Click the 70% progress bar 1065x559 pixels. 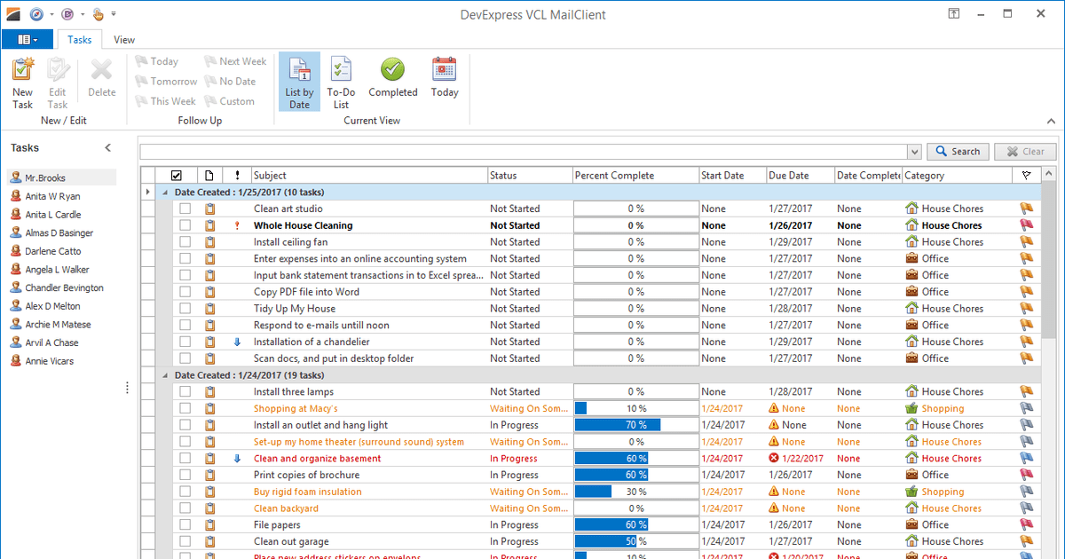(x=635, y=425)
